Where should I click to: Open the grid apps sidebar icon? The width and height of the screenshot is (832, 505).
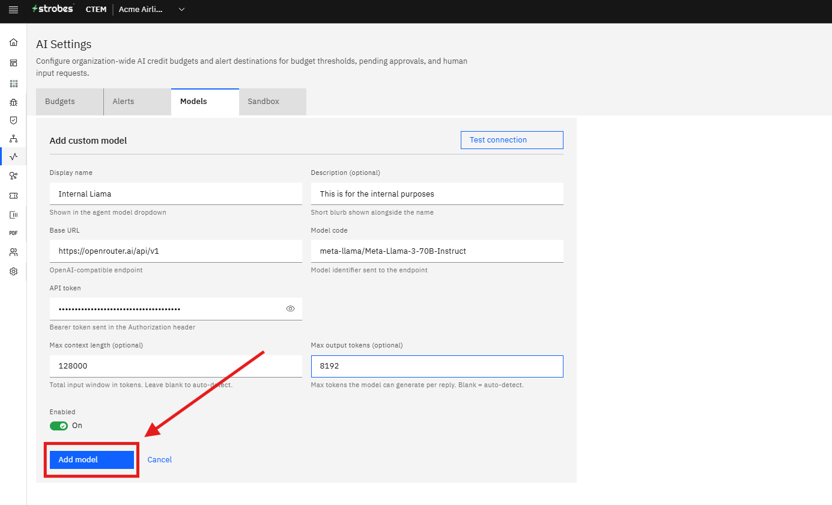coord(13,84)
